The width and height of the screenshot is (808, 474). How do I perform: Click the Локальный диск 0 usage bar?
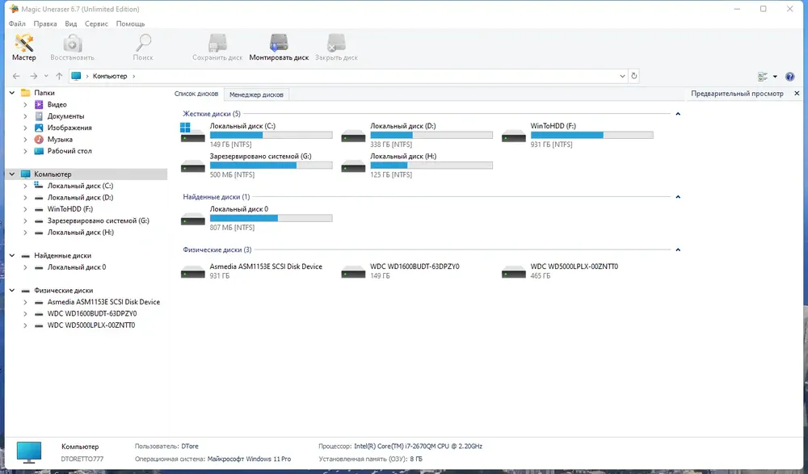[271, 219]
